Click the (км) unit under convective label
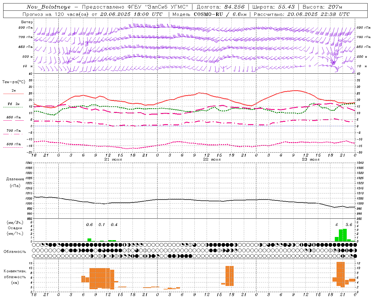Viewport: 372px width, 297px height. pyautogui.click(x=15, y=282)
